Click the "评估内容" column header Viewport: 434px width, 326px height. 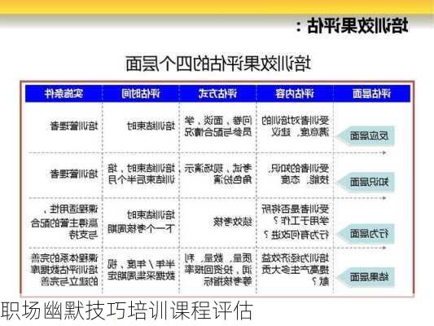click(295, 94)
